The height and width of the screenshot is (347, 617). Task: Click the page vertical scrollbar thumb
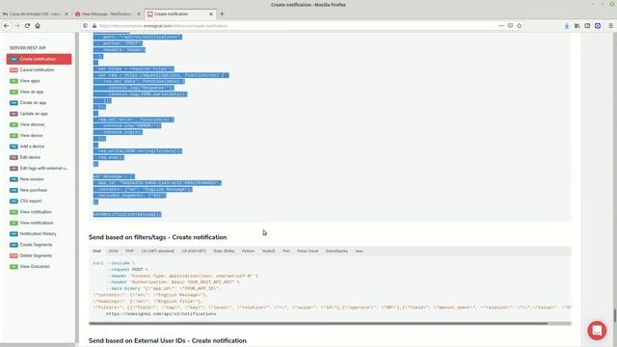(x=615, y=315)
